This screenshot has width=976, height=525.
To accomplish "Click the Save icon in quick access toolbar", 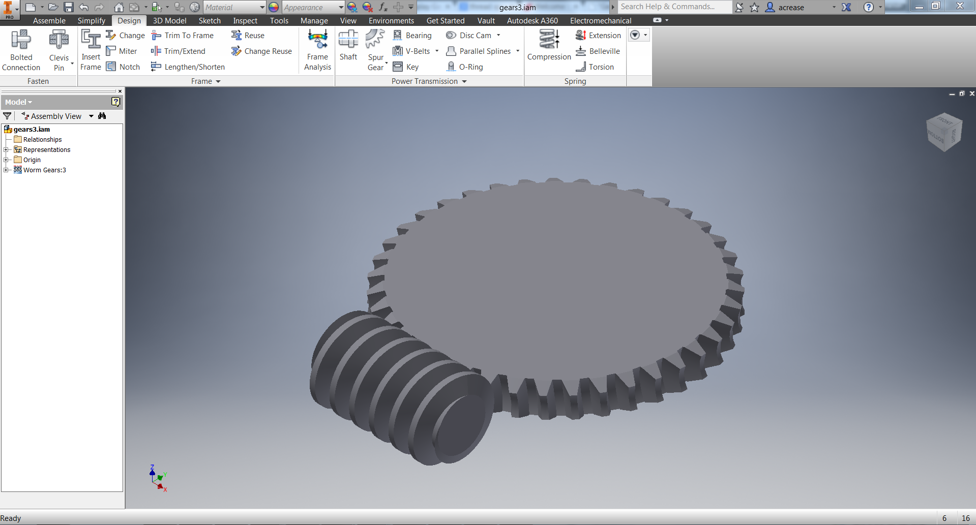I will pyautogui.click(x=69, y=7).
